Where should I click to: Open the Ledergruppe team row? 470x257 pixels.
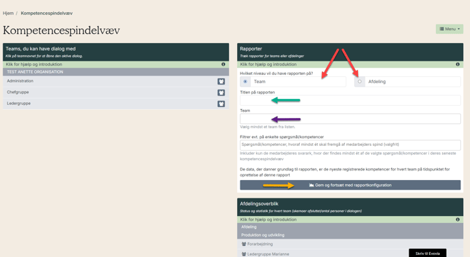[x=115, y=104]
